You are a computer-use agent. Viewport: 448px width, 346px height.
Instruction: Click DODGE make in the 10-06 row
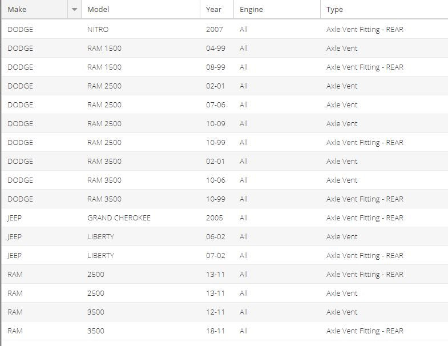20,180
